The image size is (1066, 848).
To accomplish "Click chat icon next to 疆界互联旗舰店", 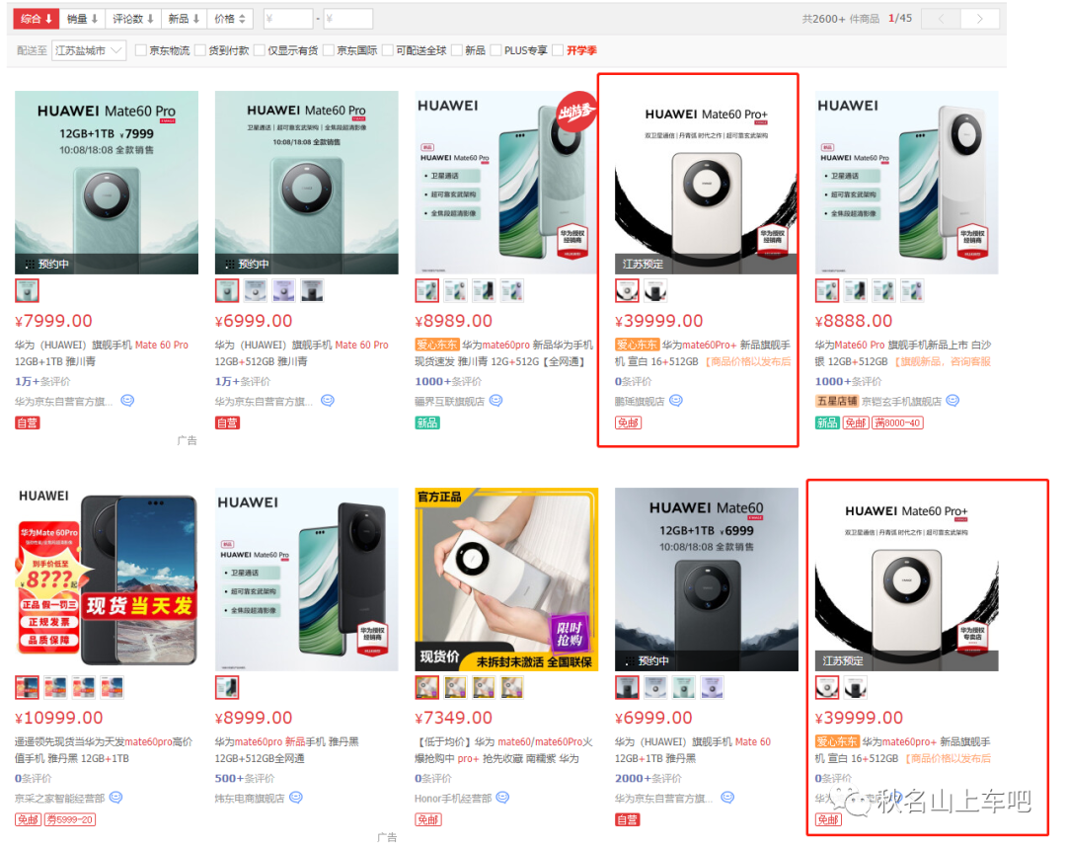I will 496,401.
